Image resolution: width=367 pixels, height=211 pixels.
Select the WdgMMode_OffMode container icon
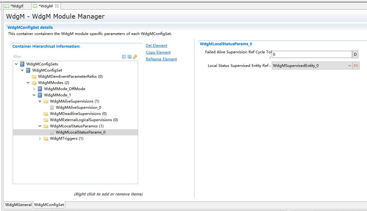[40, 89]
